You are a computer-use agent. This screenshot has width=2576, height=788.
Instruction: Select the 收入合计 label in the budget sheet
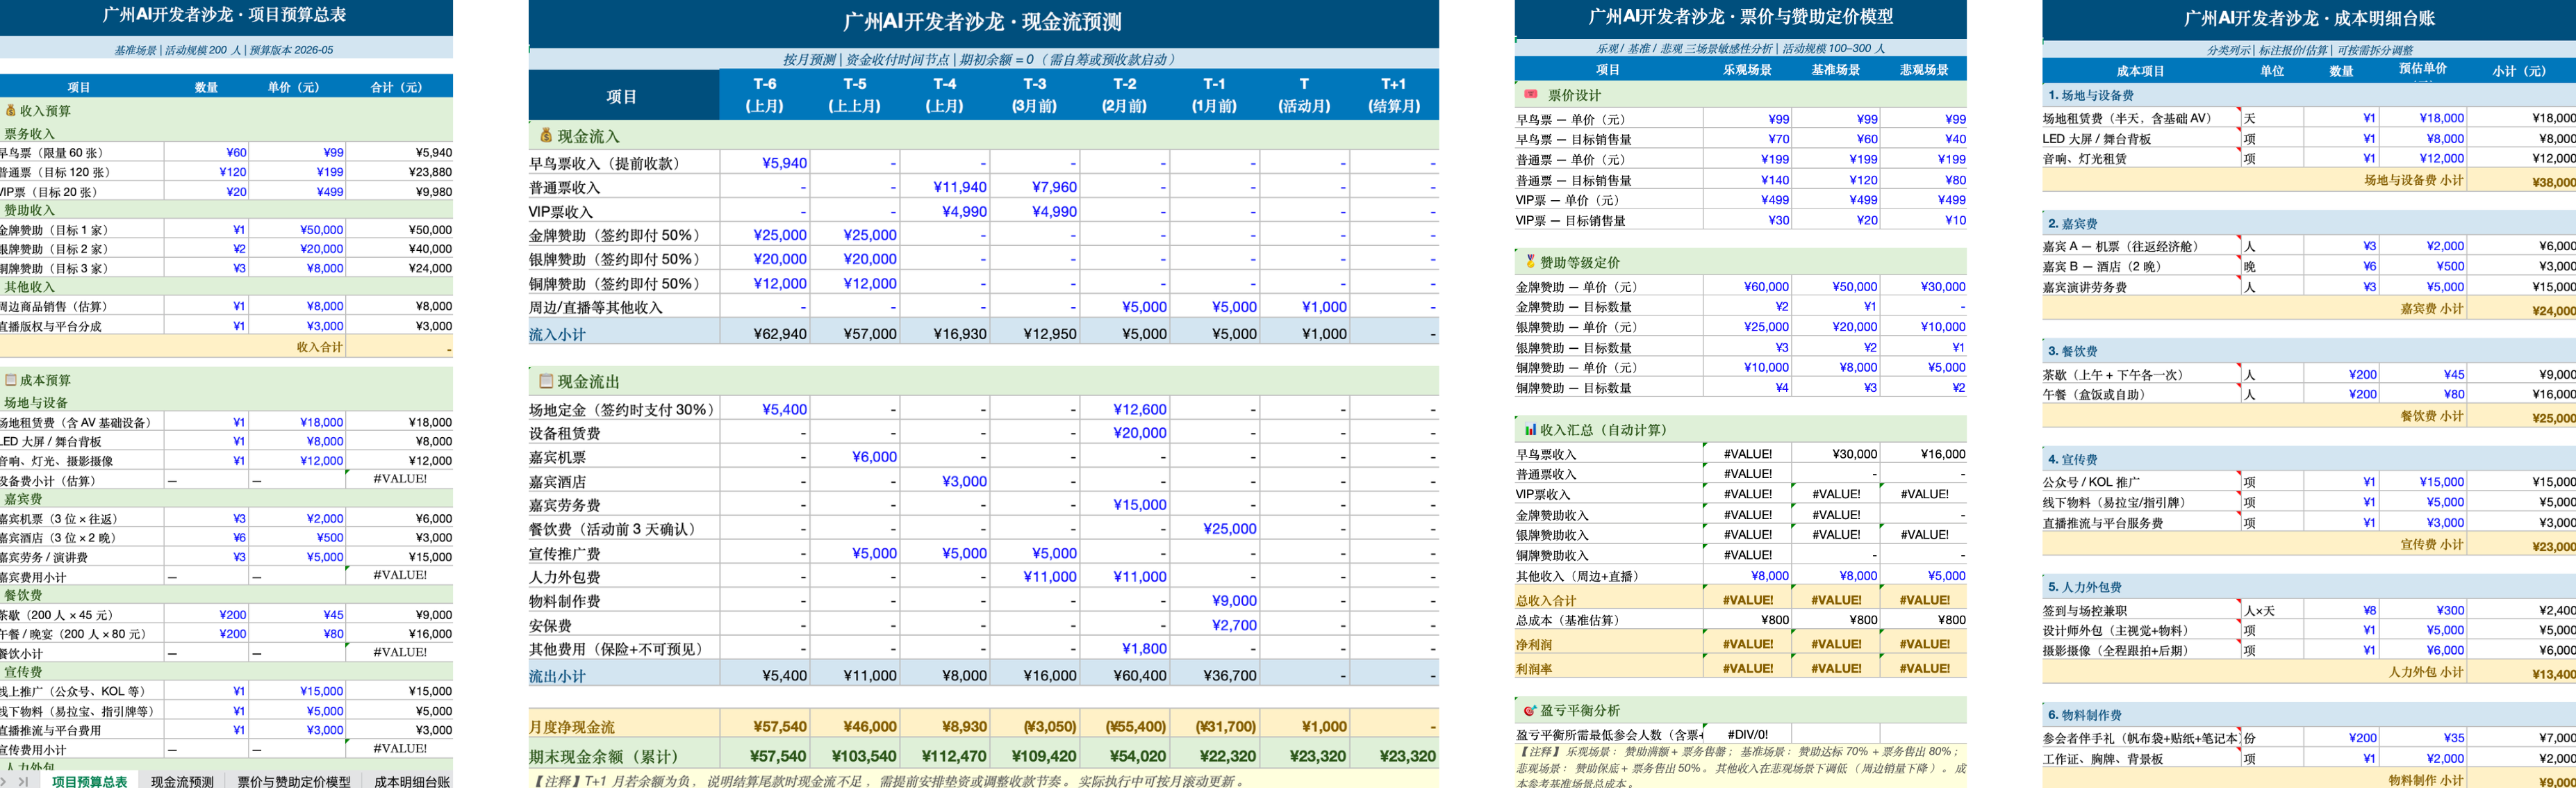pos(319,347)
